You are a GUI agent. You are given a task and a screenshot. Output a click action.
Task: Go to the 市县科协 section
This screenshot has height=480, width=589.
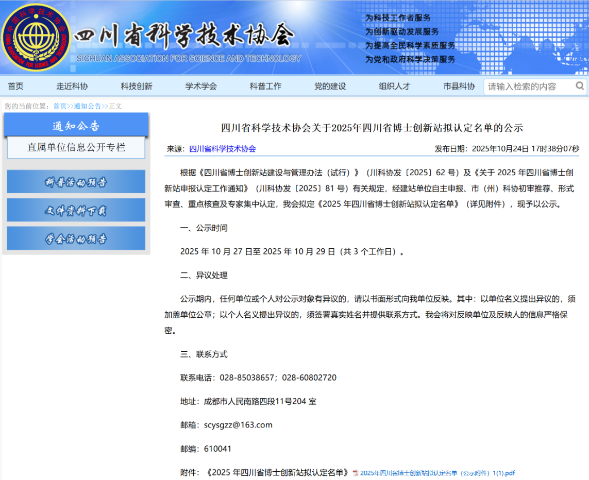click(x=459, y=87)
